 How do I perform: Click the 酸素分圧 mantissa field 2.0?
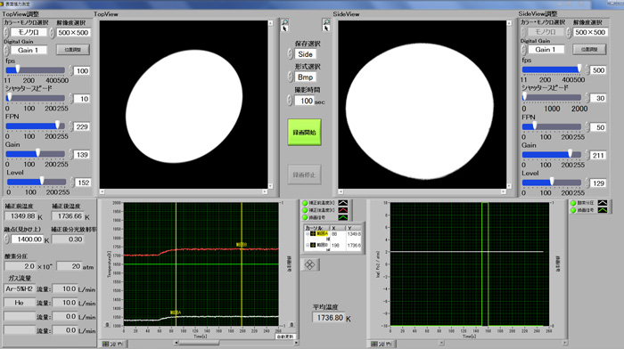(20, 266)
